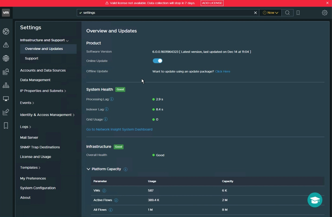Open Go to Network Insight System Dashboard link

tap(119, 129)
